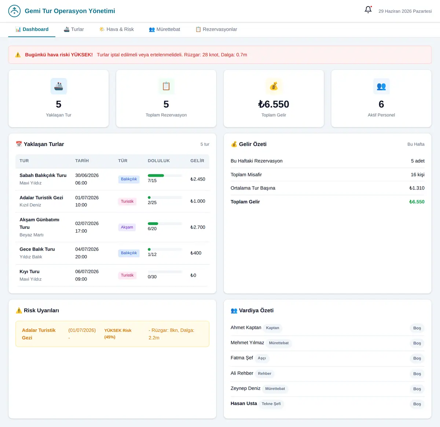Select the Sabah Balıkçılık Turu tour name
Viewport: 440px width, 427px height.
coord(43,176)
